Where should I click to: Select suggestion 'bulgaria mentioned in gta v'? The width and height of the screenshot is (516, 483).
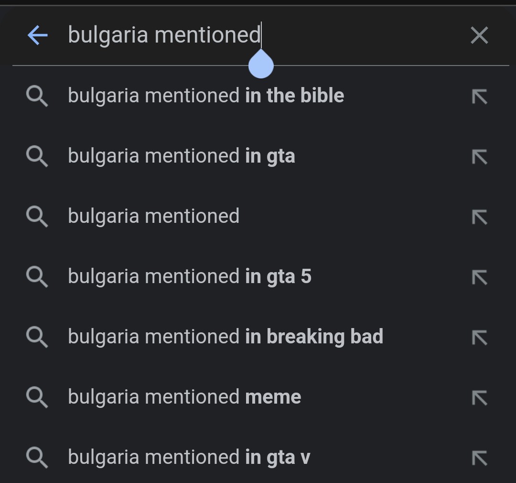pyautogui.click(x=189, y=457)
